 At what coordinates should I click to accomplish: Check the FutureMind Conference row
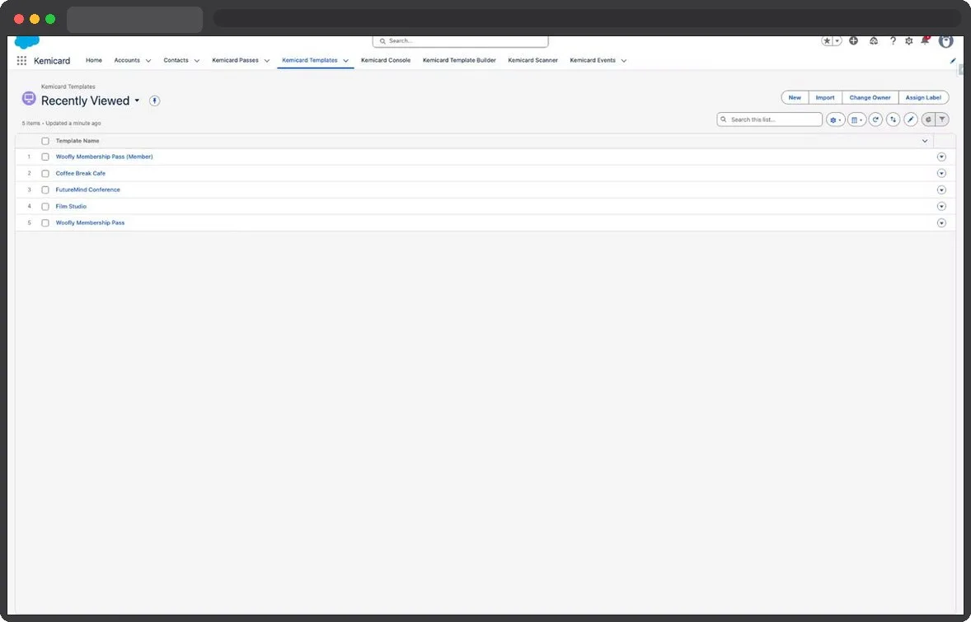tap(45, 190)
